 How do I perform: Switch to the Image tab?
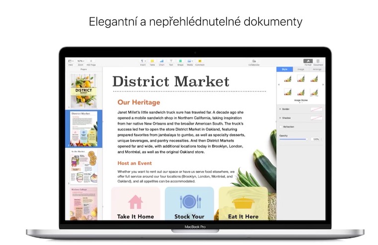click(x=301, y=69)
